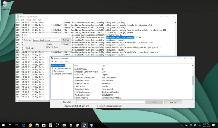This screenshot has width=218, height=128.
Task: Select the Up direction radio button
Action: (47, 47)
